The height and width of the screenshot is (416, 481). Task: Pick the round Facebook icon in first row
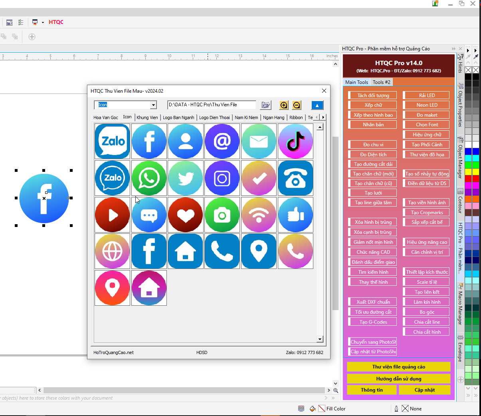[x=149, y=141]
